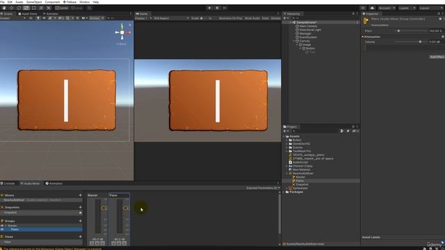Viewport: 445px width, 250px height.
Task: Toggle Pivot/Center handle position
Action: point(62,8)
